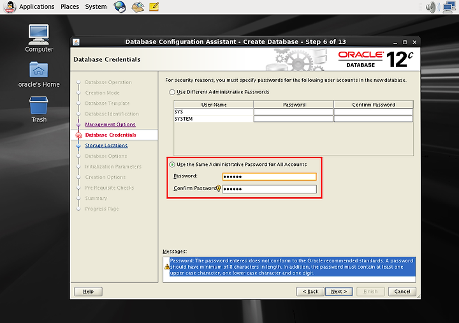Click the Progress Page step label

pos(101,209)
